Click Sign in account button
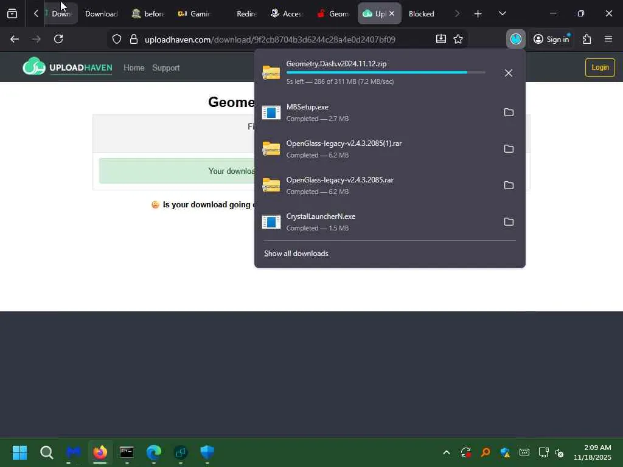The height and width of the screenshot is (467, 623). click(x=552, y=39)
